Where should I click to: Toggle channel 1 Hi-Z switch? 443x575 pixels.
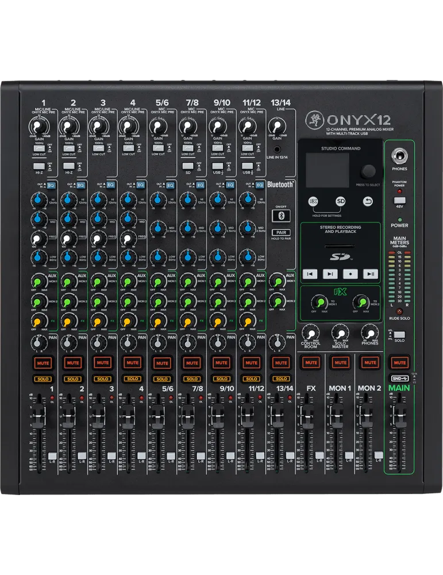point(39,166)
